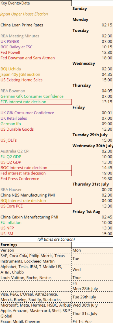The width and height of the screenshot is (113, 323).
Task: Click the German GfK Consumer Confidence entry
Action: (x=32, y=96)
